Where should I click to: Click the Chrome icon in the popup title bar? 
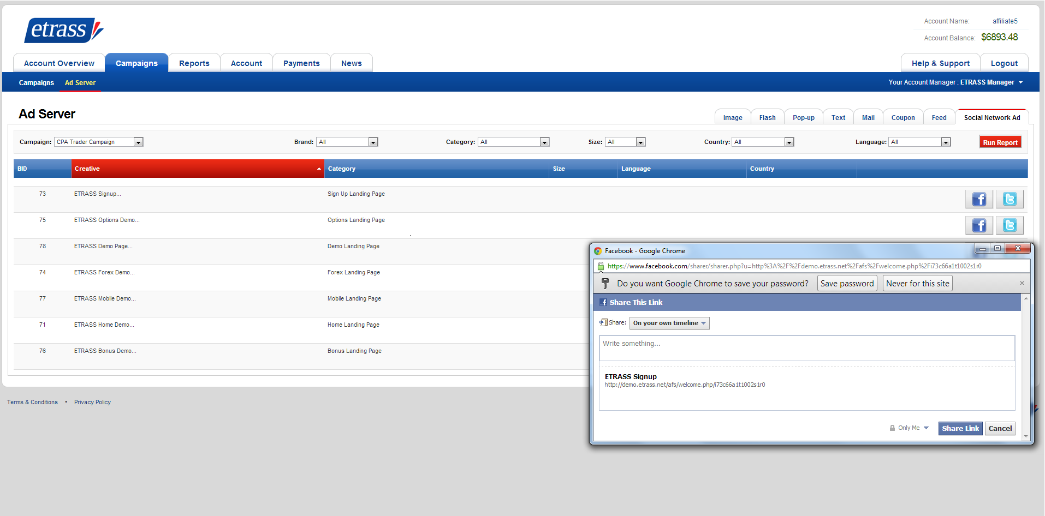598,251
